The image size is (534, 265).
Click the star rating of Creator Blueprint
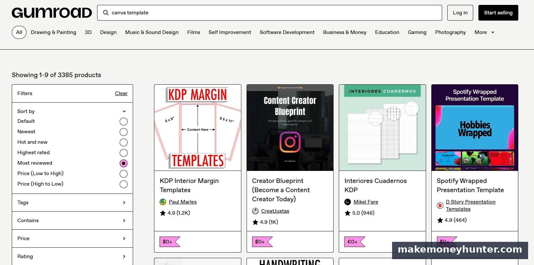265,222
